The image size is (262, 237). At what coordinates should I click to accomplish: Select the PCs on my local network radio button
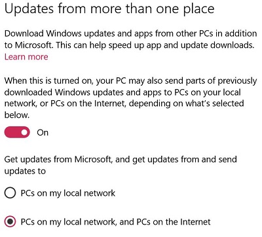point(10,193)
